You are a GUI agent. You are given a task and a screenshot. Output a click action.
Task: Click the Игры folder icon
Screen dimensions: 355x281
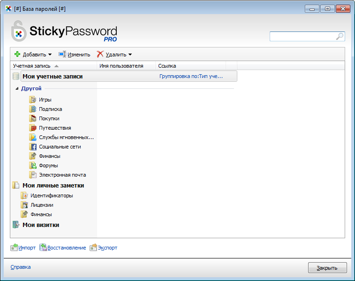pos(33,100)
